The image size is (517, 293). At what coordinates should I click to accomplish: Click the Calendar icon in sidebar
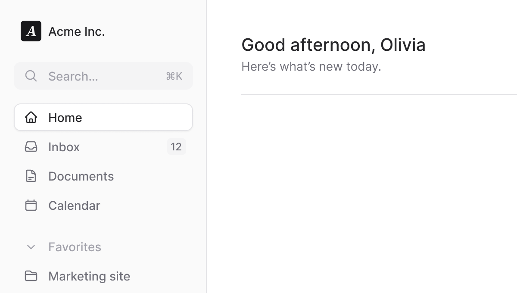(x=31, y=206)
